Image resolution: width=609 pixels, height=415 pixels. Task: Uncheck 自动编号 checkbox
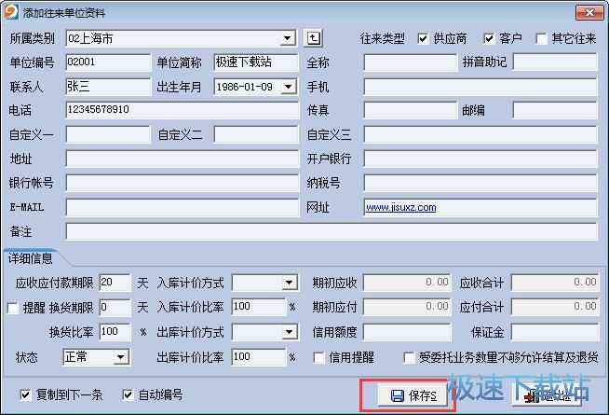point(128,395)
